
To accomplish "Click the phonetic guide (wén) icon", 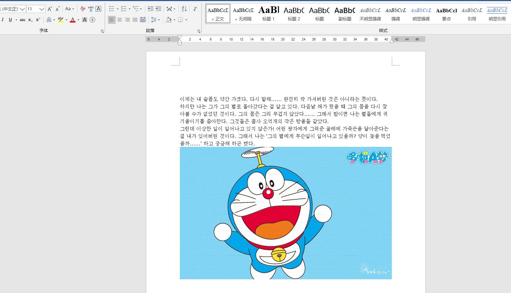I will point(91,9).
